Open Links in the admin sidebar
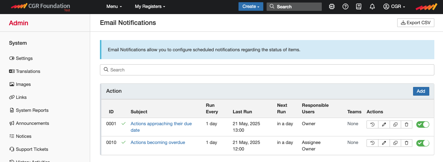The image size is (443, 162). 18,97
